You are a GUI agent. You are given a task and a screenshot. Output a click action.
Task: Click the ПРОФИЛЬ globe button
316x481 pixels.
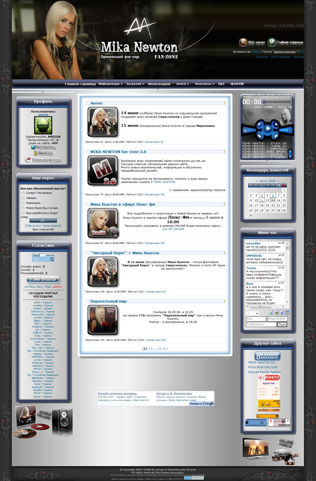43,147
